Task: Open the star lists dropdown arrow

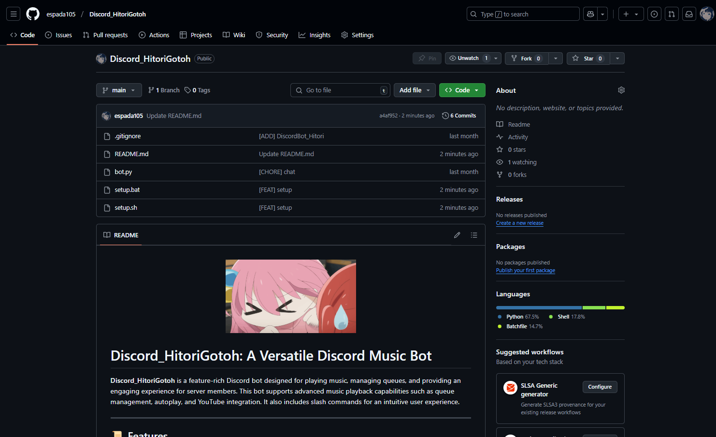Action: [617, 58]
